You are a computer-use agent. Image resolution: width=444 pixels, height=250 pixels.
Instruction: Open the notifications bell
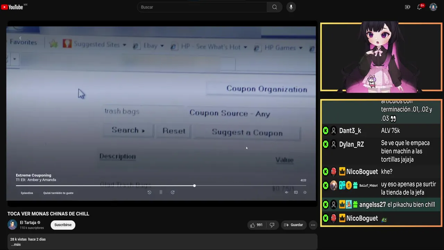pyautogui.click(x=419, y=7)
